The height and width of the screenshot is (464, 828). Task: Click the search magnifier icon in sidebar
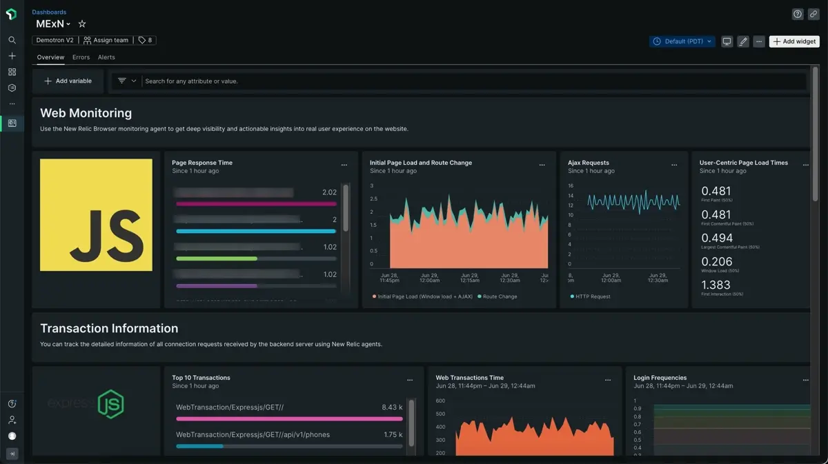pos(12,41)
